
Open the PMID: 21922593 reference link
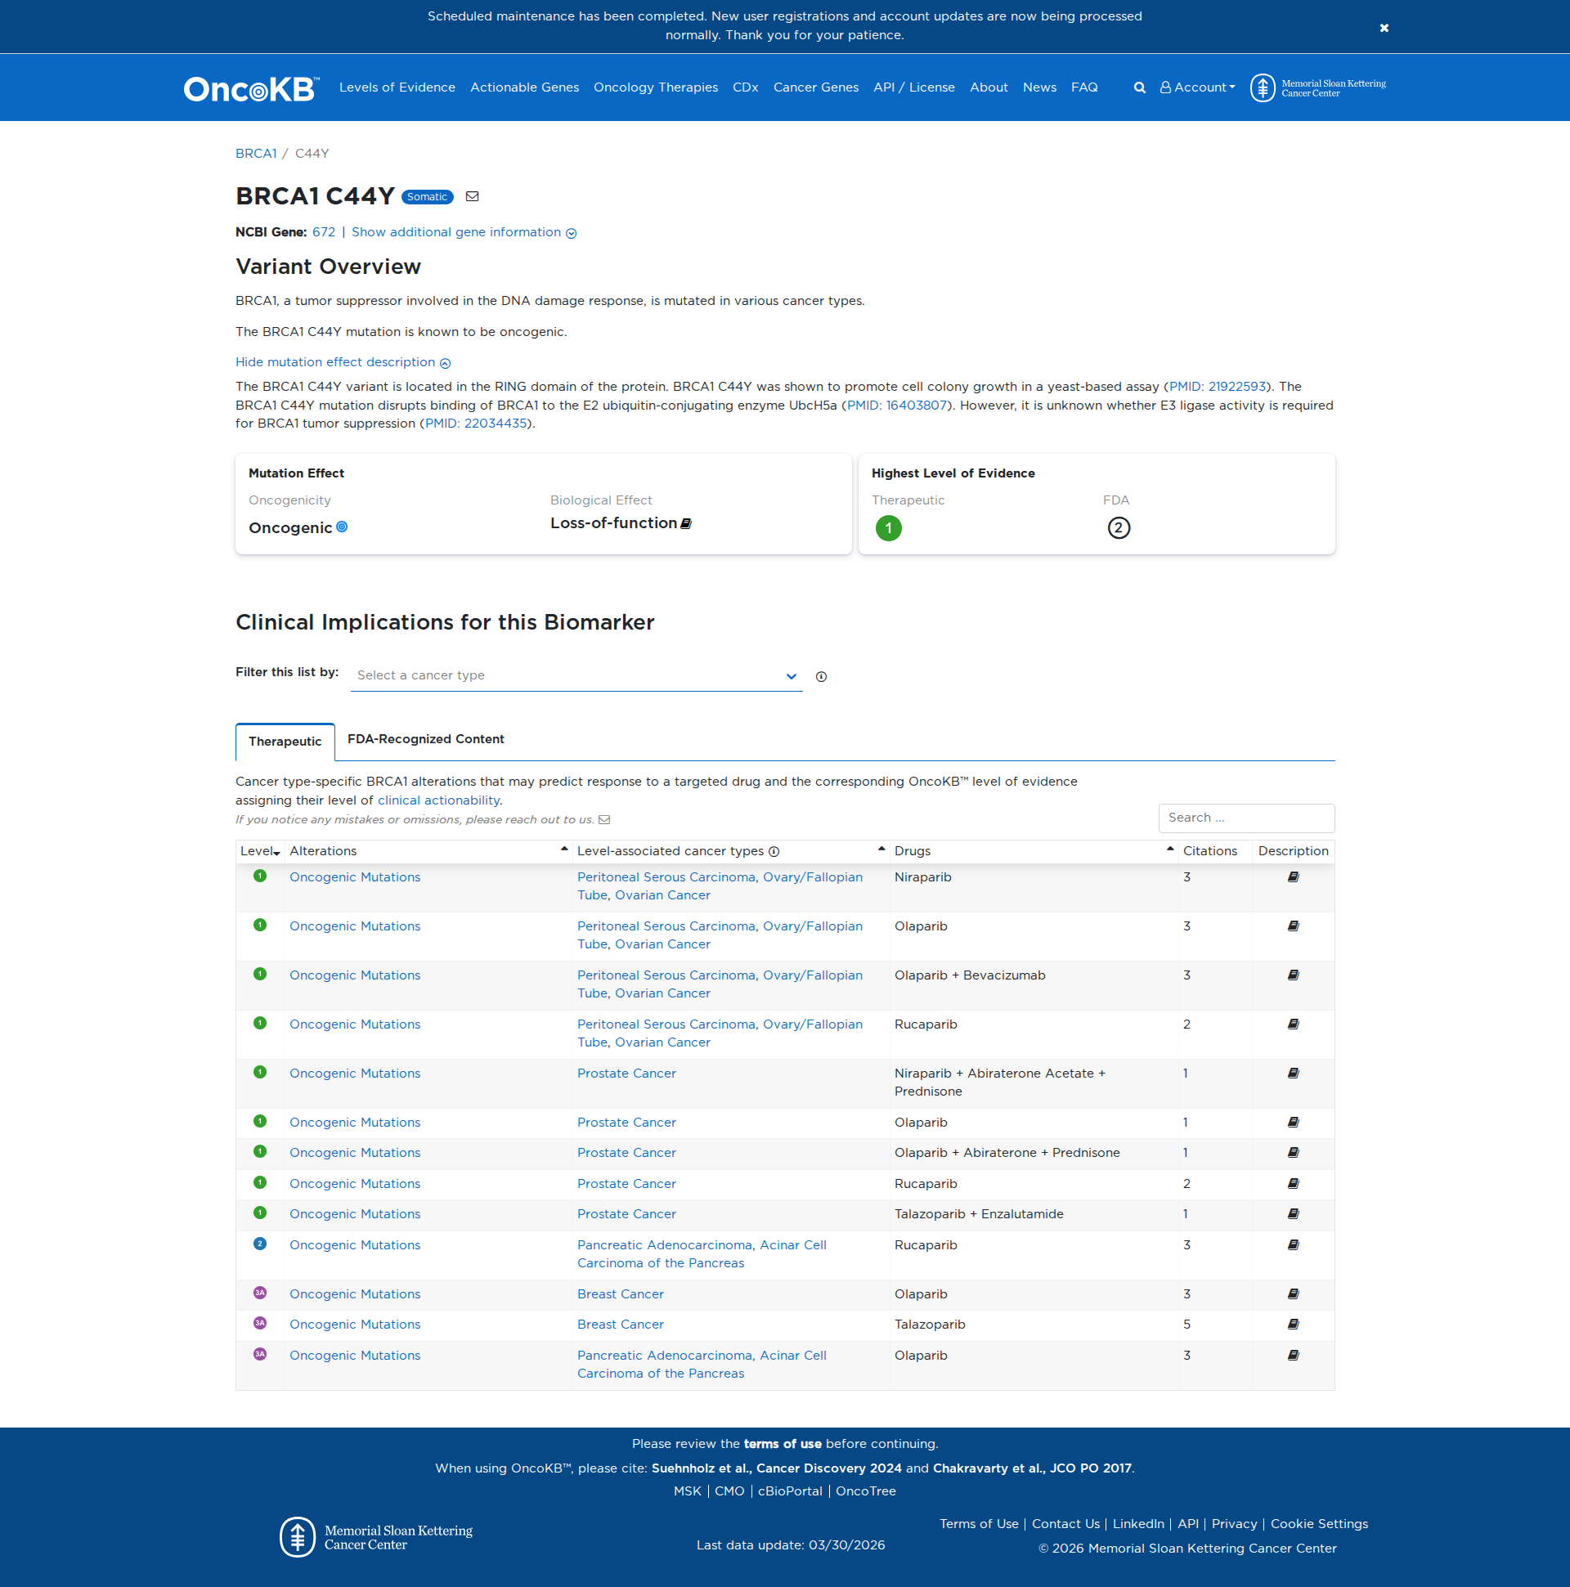click(x=1217, y=386)
